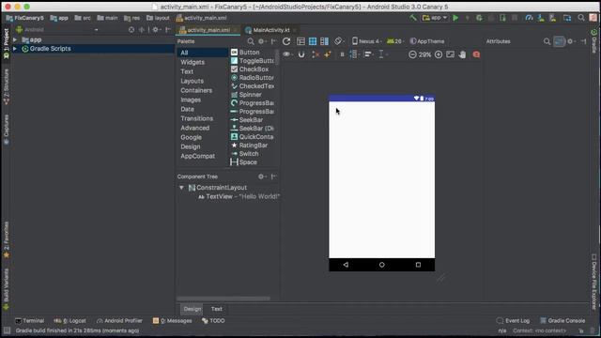601x338 pixels.
Task: Pick Spinner widget from palette
Action: [x=246, y=94]
